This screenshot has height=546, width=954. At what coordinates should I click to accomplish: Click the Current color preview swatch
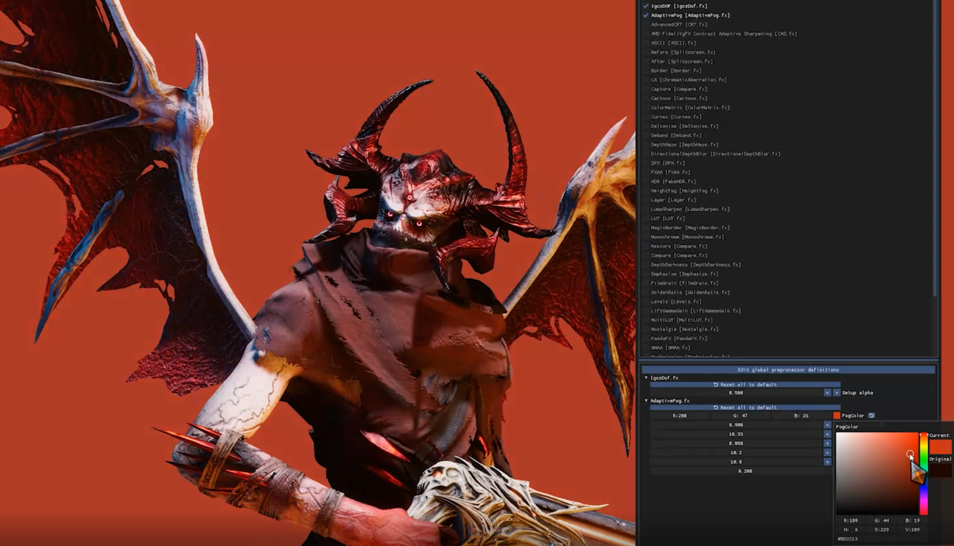click(940, 446)
